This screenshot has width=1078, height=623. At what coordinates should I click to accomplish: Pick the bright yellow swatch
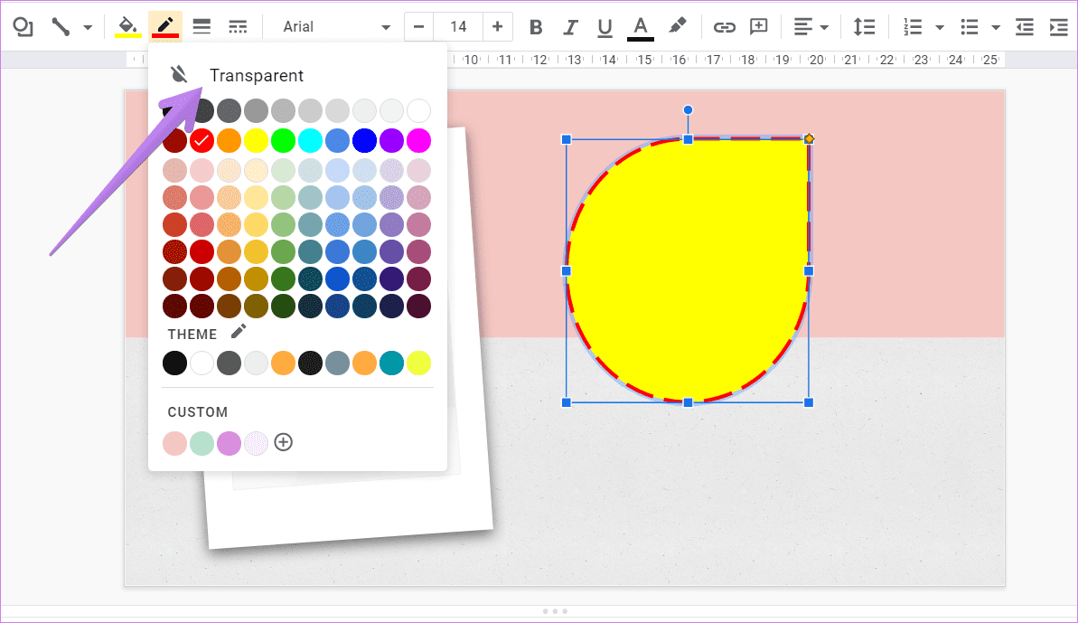pyautogui.click(x=256, y=140)
